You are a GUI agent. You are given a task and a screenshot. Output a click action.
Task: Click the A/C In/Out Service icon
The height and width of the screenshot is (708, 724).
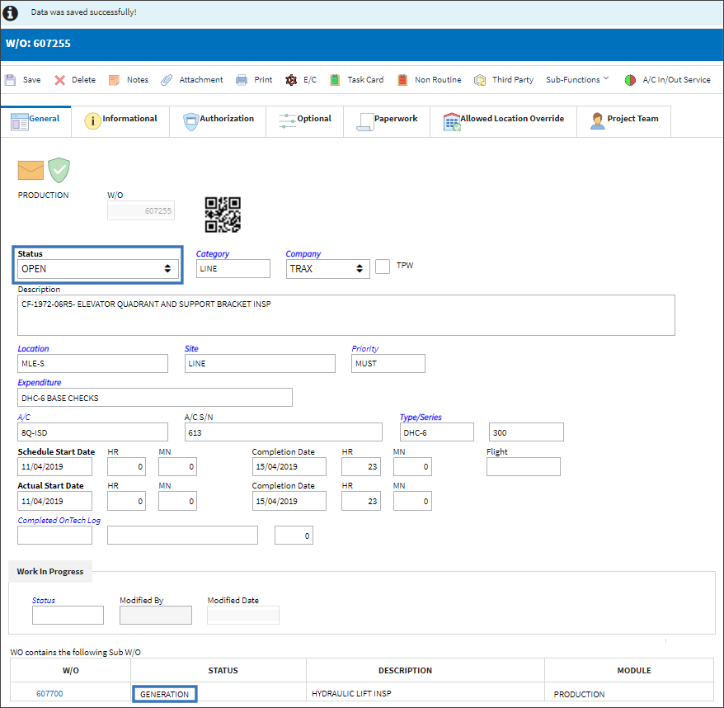tap(630, 80)
